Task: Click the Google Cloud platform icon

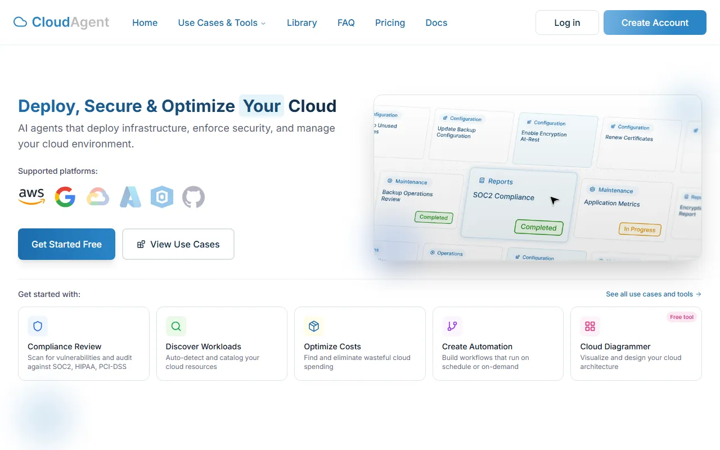Action: [97, 197]
